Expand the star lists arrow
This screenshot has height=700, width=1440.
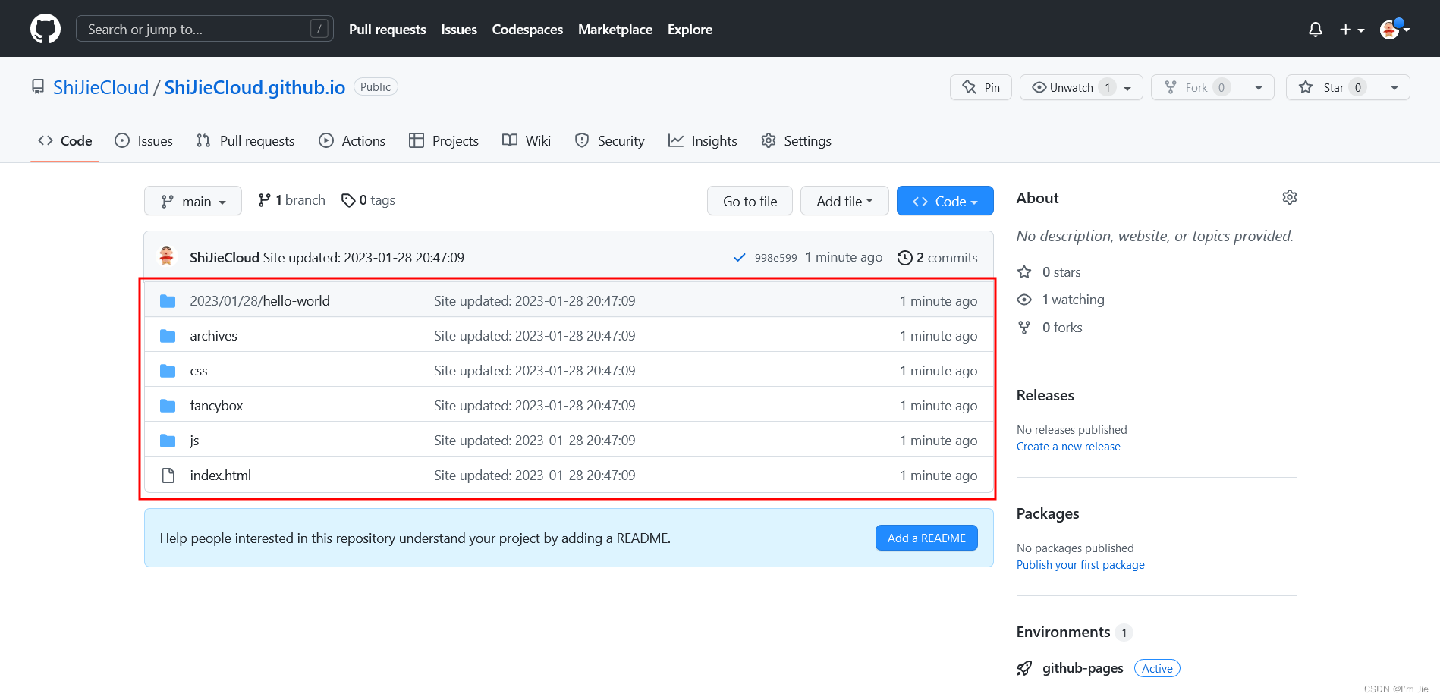1394,87
